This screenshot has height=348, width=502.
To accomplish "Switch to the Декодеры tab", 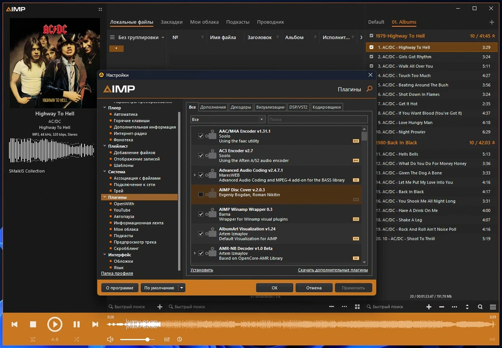I will [241, 107].
